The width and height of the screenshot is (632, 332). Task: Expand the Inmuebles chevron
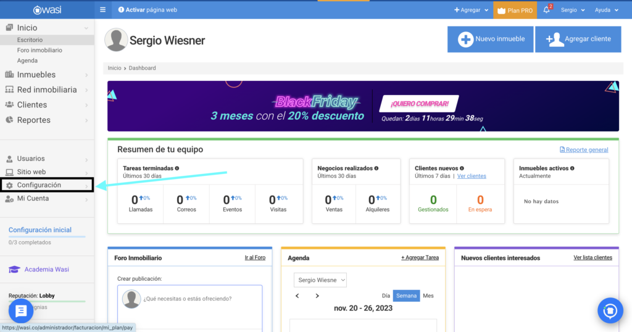(x=86, y=75)
